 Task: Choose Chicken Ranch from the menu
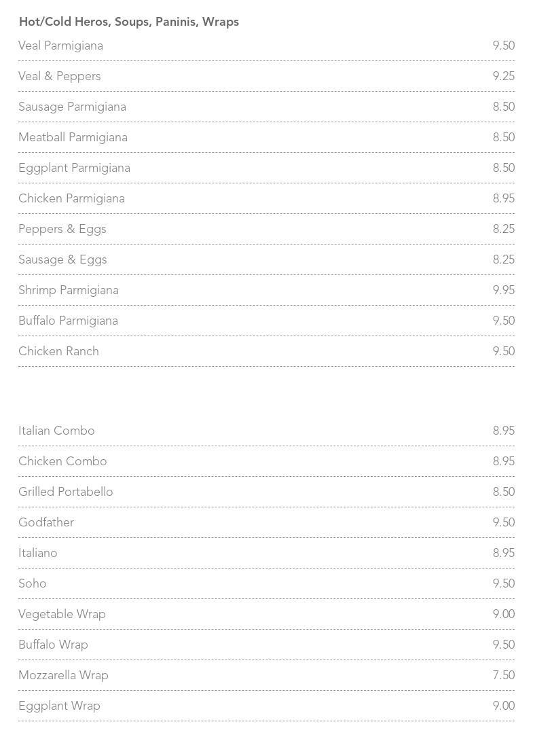58,351
